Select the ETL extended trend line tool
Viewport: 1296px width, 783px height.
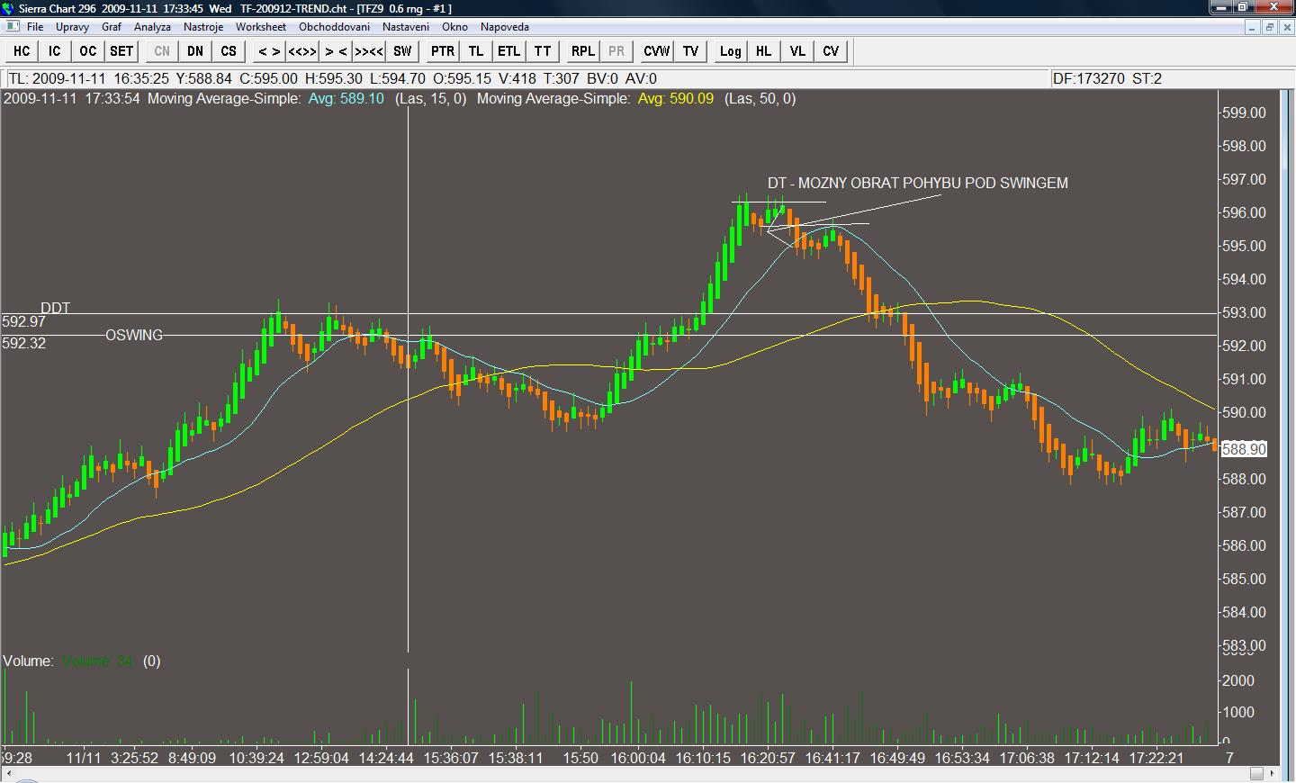[x=509, y=51]
